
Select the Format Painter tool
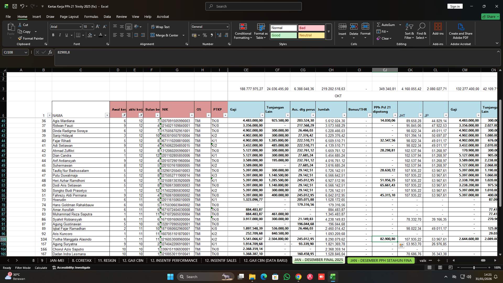point(31,38)
